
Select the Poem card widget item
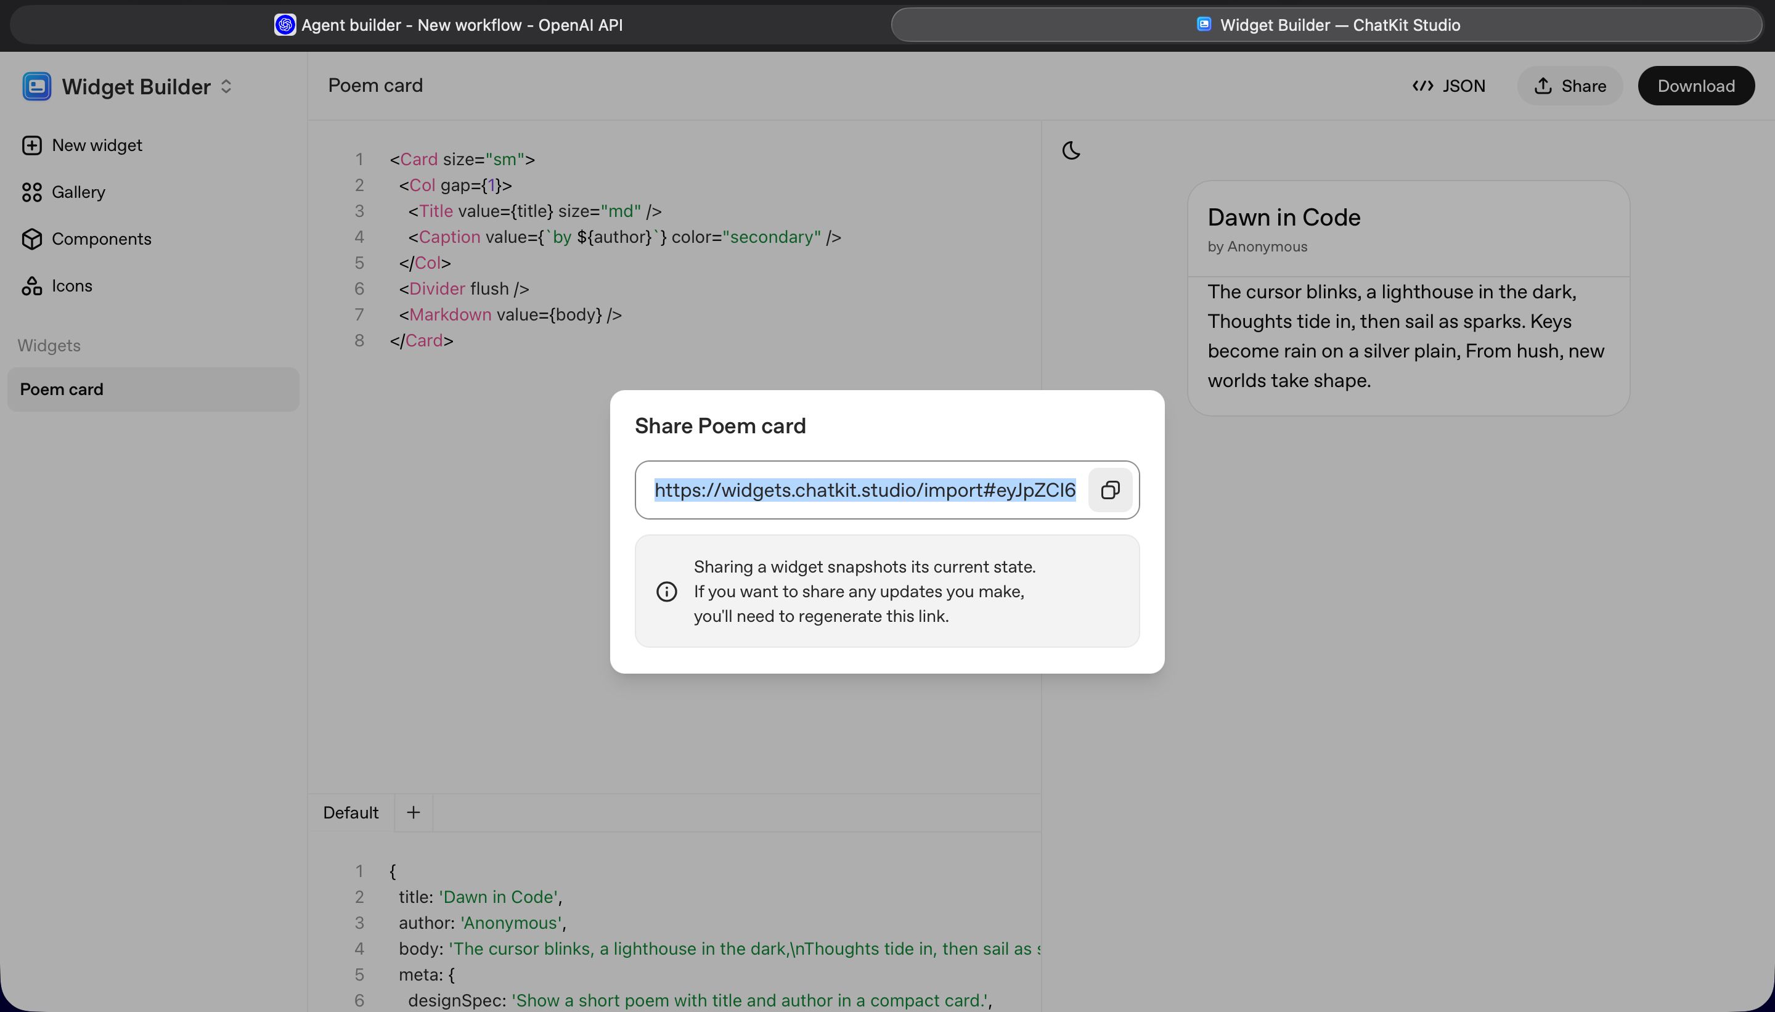(153, 390)
